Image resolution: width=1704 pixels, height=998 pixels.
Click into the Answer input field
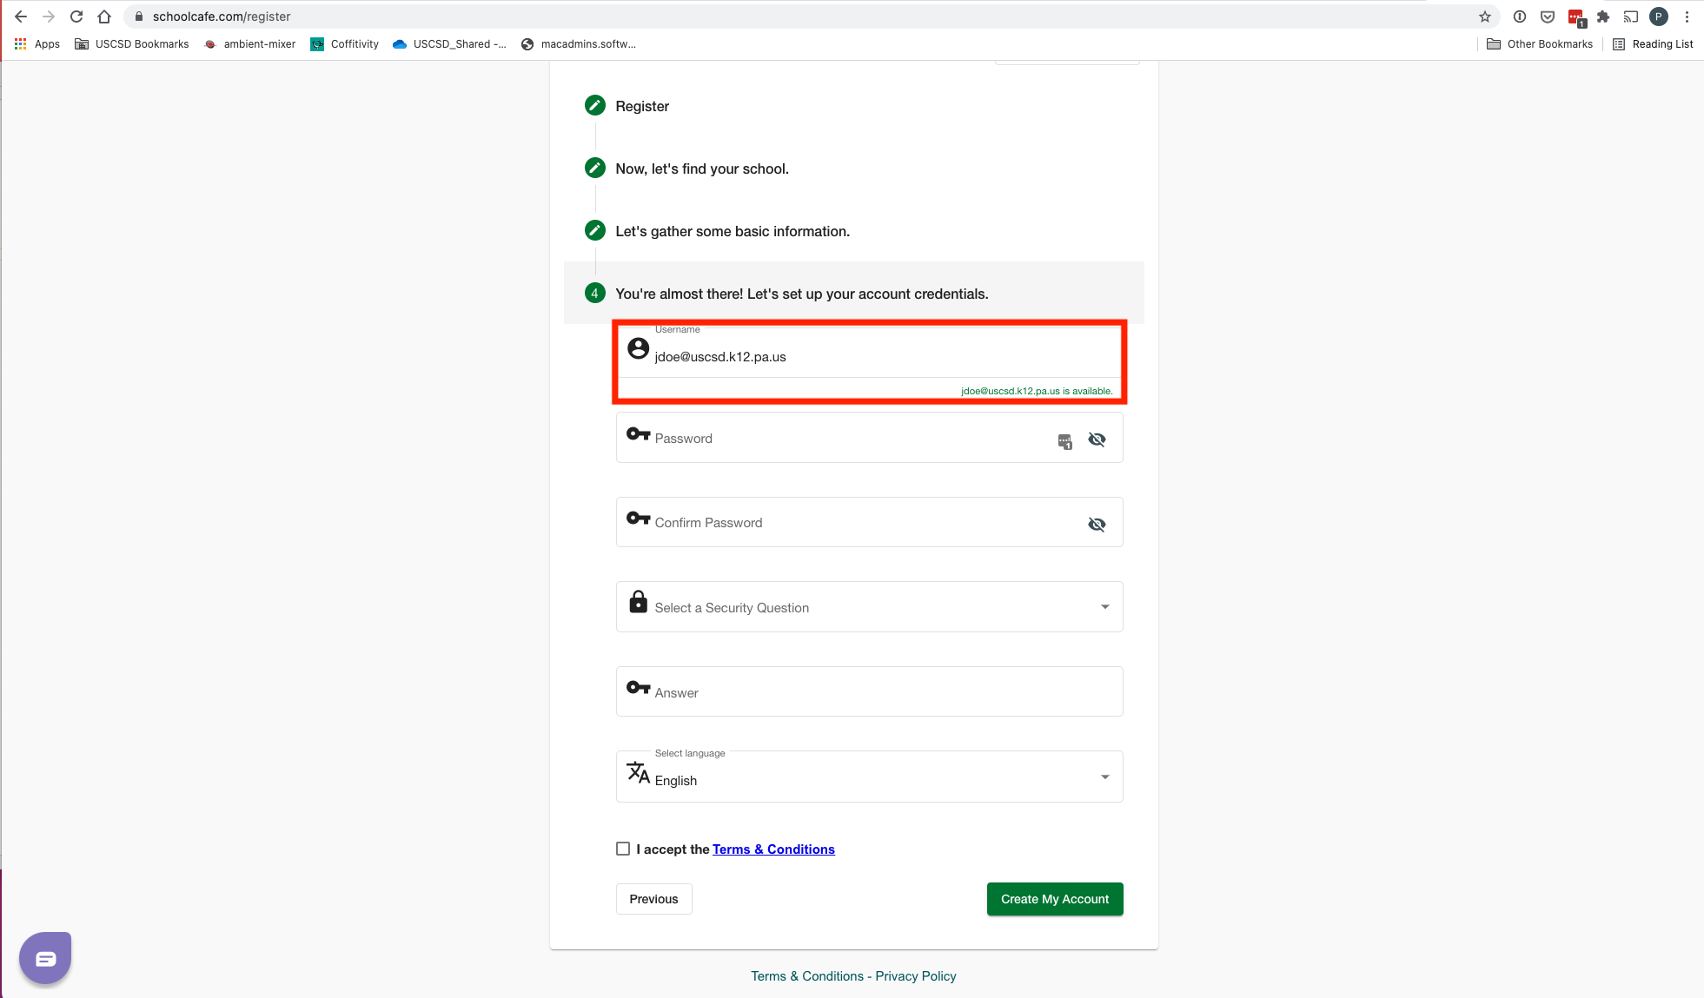[869, 692]
